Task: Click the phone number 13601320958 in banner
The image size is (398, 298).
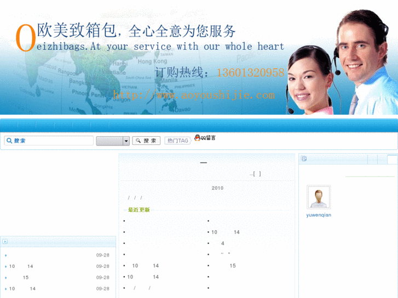Action: pyautogui.click(x=250, y=73)
